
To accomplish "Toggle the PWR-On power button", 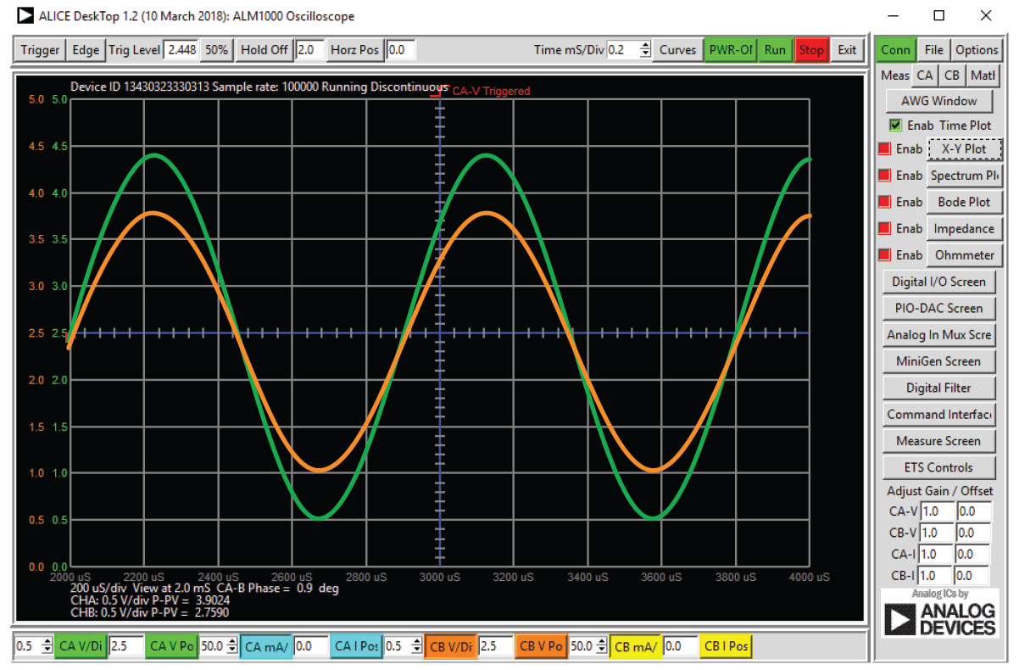I will [x=730, y=50].
